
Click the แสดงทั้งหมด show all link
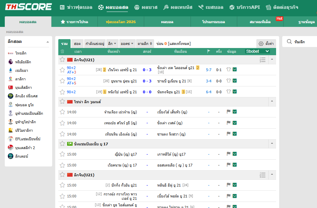click(x=179, y=44)
